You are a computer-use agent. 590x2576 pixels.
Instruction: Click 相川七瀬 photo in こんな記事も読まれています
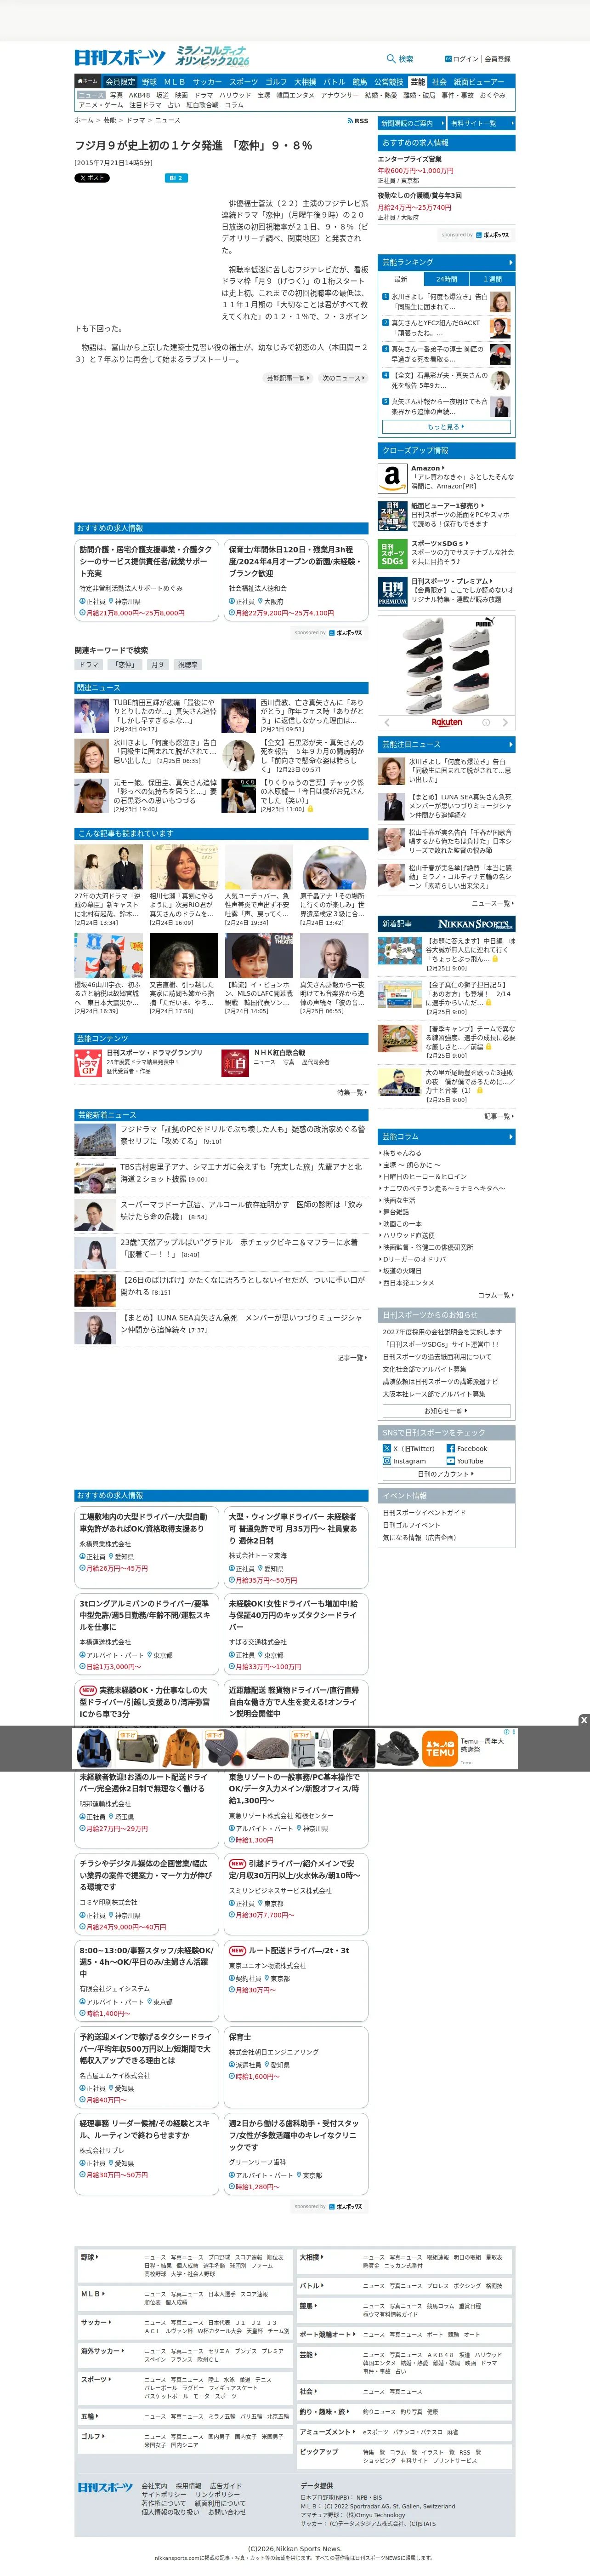(184, 867)
